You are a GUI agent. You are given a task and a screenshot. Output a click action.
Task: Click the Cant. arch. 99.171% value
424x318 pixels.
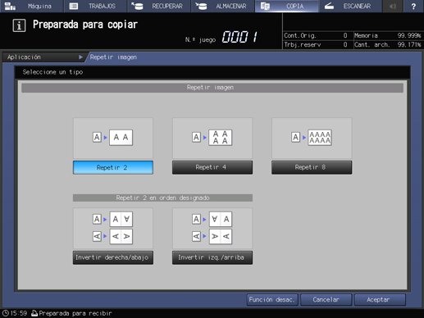tap(409, 44)
